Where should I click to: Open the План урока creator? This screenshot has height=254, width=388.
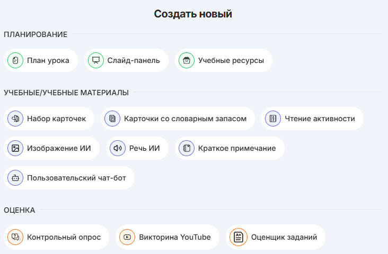click(41, 60)
